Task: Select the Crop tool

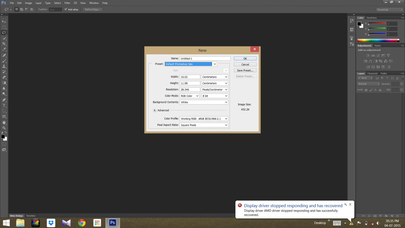Action: click(x=4, y=44)
